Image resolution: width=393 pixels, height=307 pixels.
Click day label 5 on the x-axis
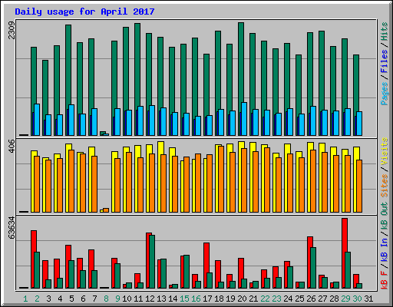click(x=71, y=299)
